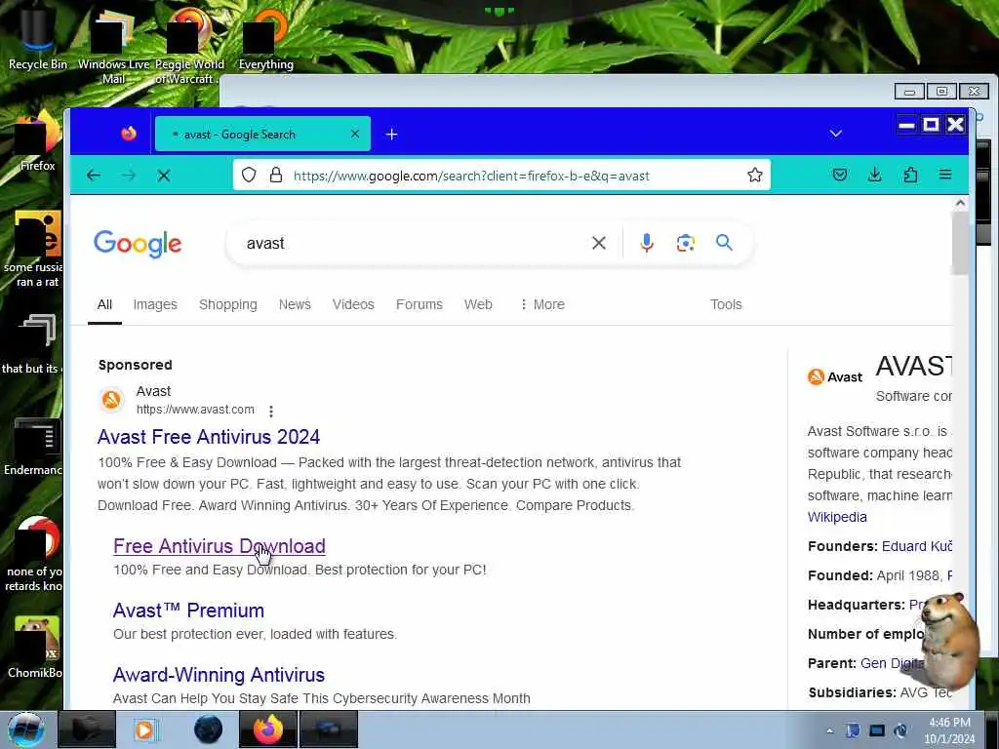Viewport: 999px width, 749px height.
Task: Click the scrollbar up arrow
Action: click(960, 203)
